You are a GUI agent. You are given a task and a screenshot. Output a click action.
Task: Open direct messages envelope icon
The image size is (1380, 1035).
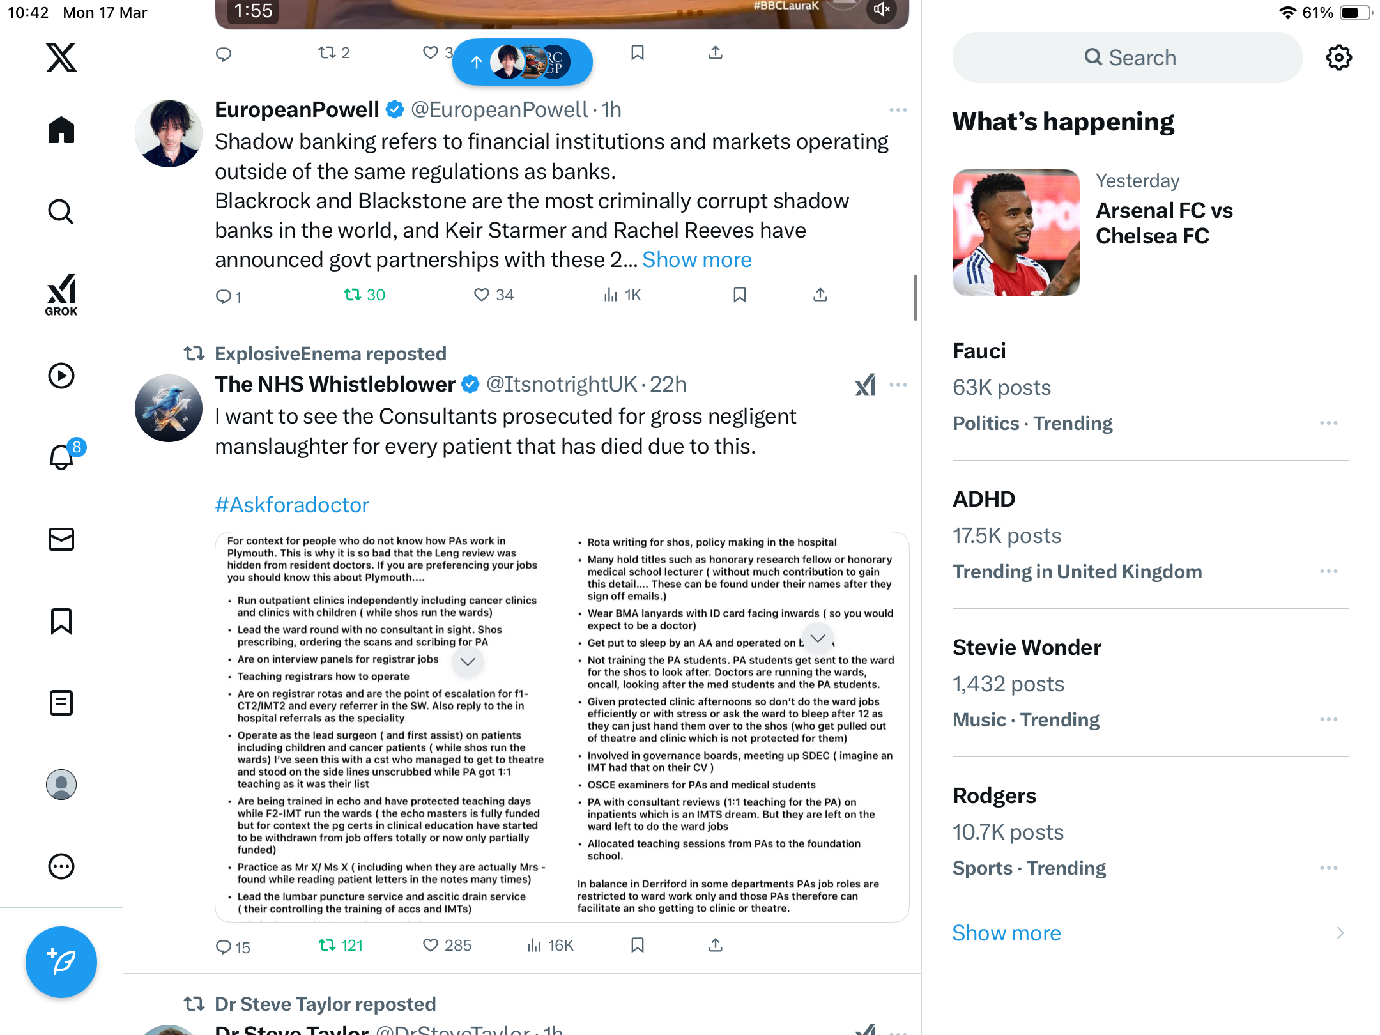61,539
